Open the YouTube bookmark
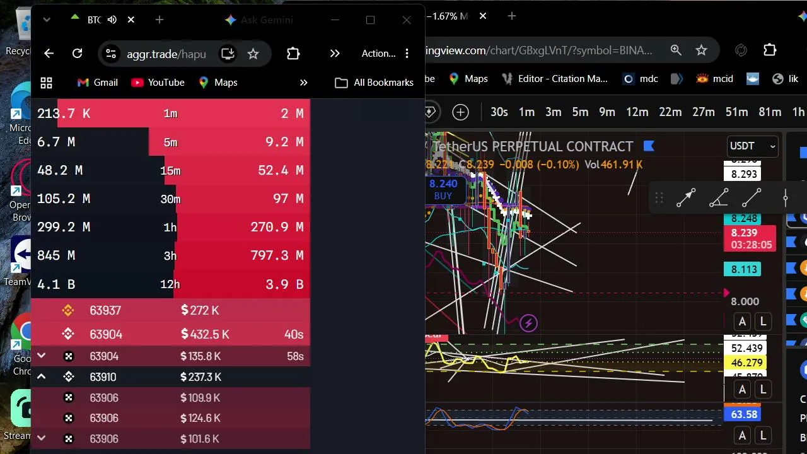This screenshot has width=807, height=454. coord(158,83)
